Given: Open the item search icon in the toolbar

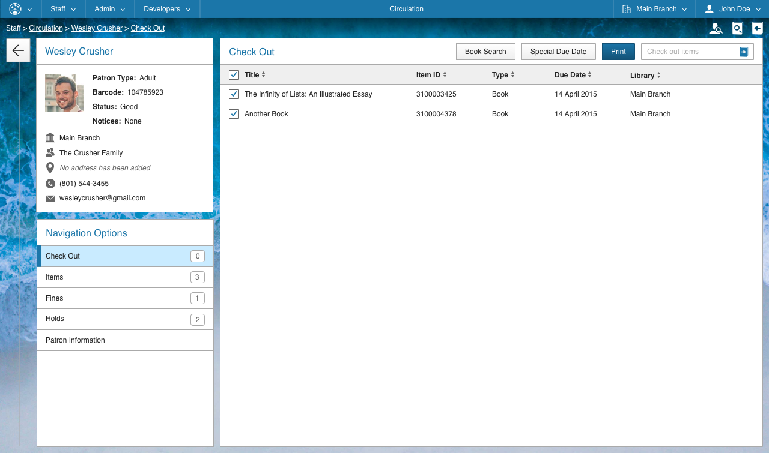Looking at the screenshot, I should coord(737,28).
